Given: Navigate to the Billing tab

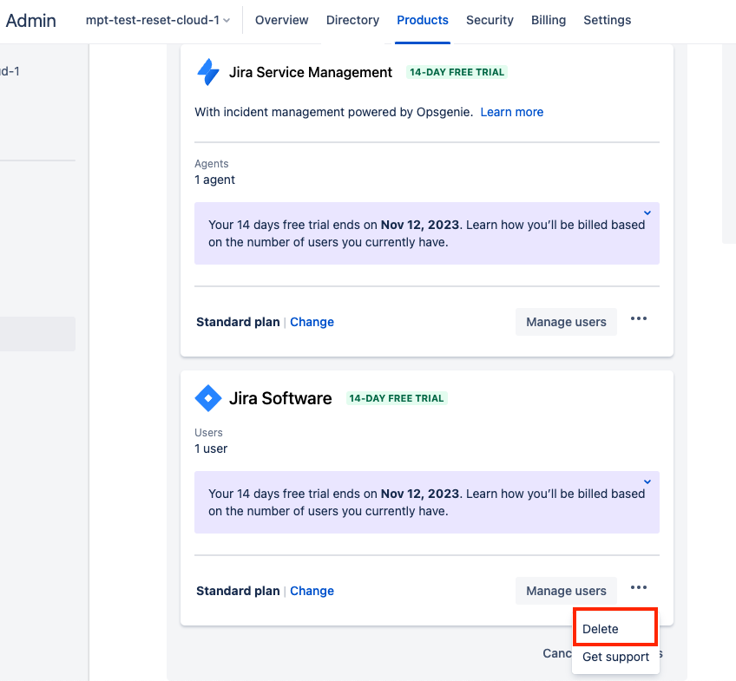Looking at the screenshot, I should pyautogui.click(x=549, y=20).
